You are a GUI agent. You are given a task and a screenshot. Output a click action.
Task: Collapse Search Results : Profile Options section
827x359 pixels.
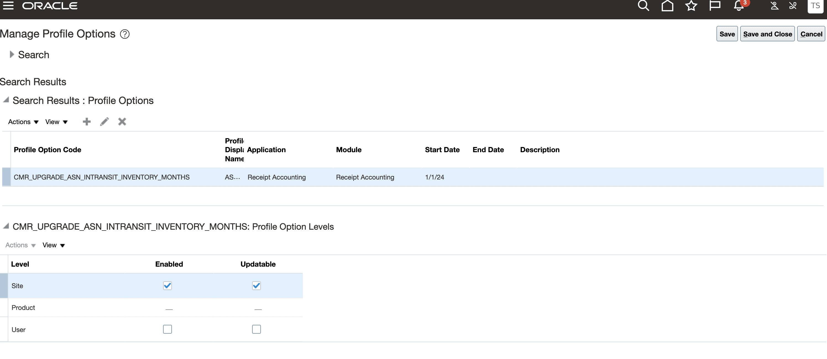click(6, 100)
